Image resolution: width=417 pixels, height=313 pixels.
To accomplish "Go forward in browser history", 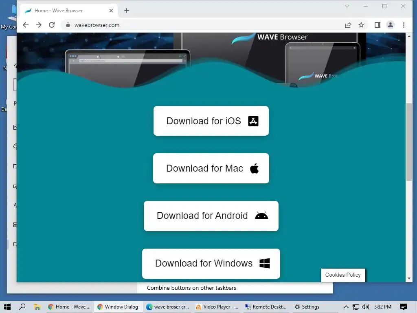I will tap(39, 25).
